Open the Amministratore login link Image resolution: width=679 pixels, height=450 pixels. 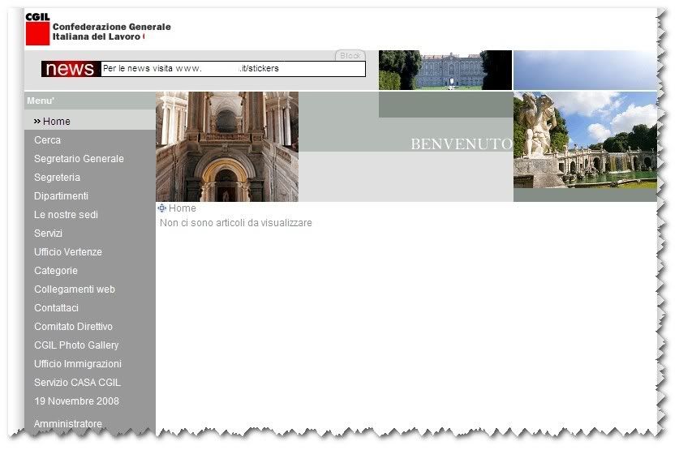[x=68, y=424]
